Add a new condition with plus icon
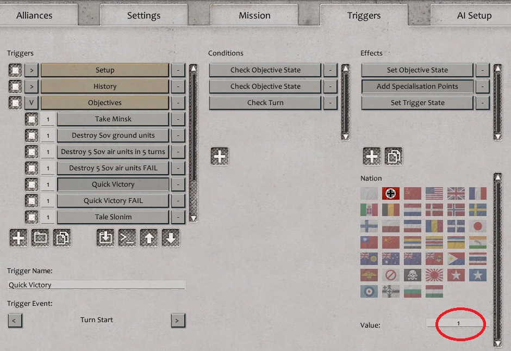The image size is (511, 351). pos(220,156)
